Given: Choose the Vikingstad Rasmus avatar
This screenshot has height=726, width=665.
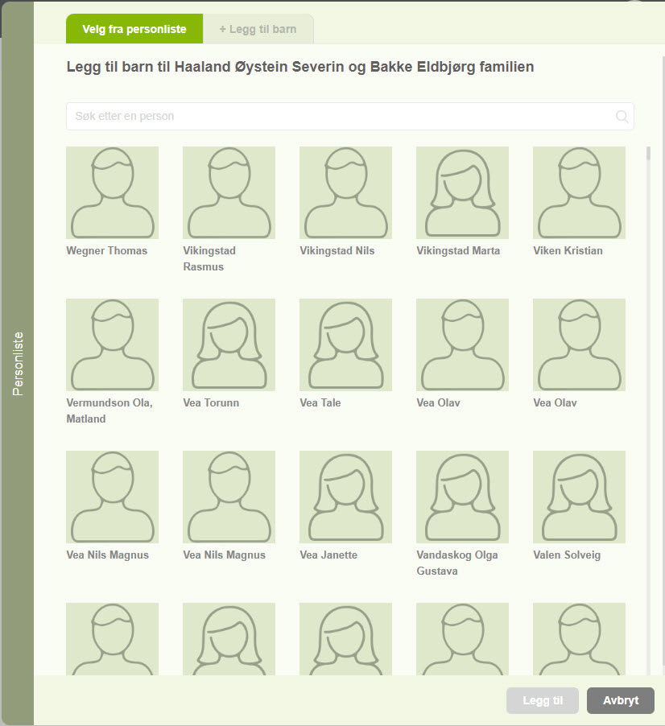Looking at the screenshot, I should coord(229,192).
